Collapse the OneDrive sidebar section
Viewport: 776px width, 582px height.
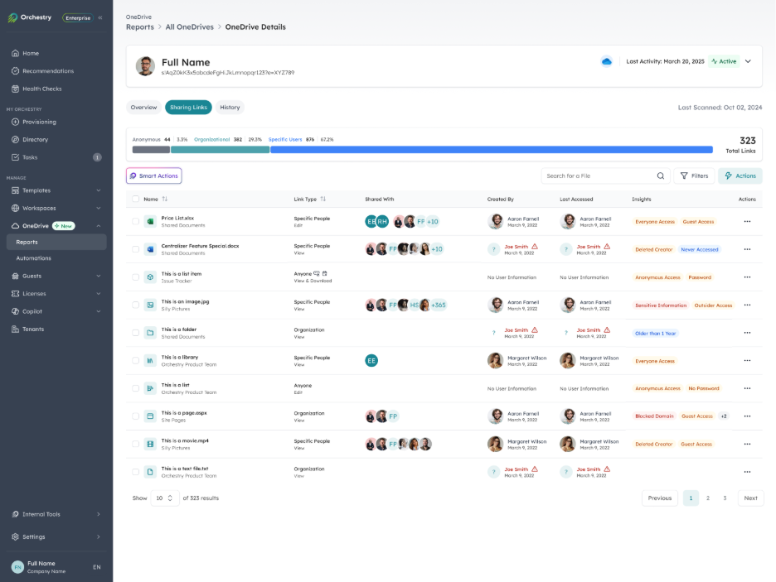coord(98,226)
